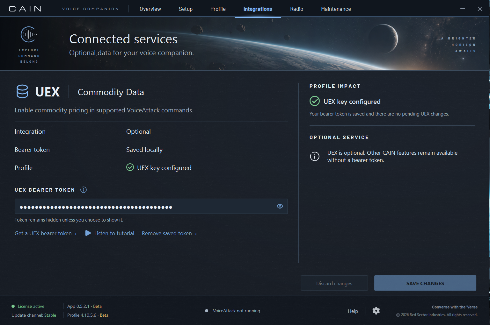The height and width of the screenshot is (325, 490).
Task: Click 'UEX key configured' in Profile Impact panel
Action: [x=352, y=102]
